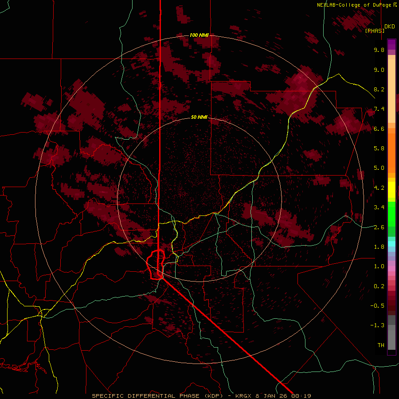Click the 2.6 scale label

click(379, 227)
